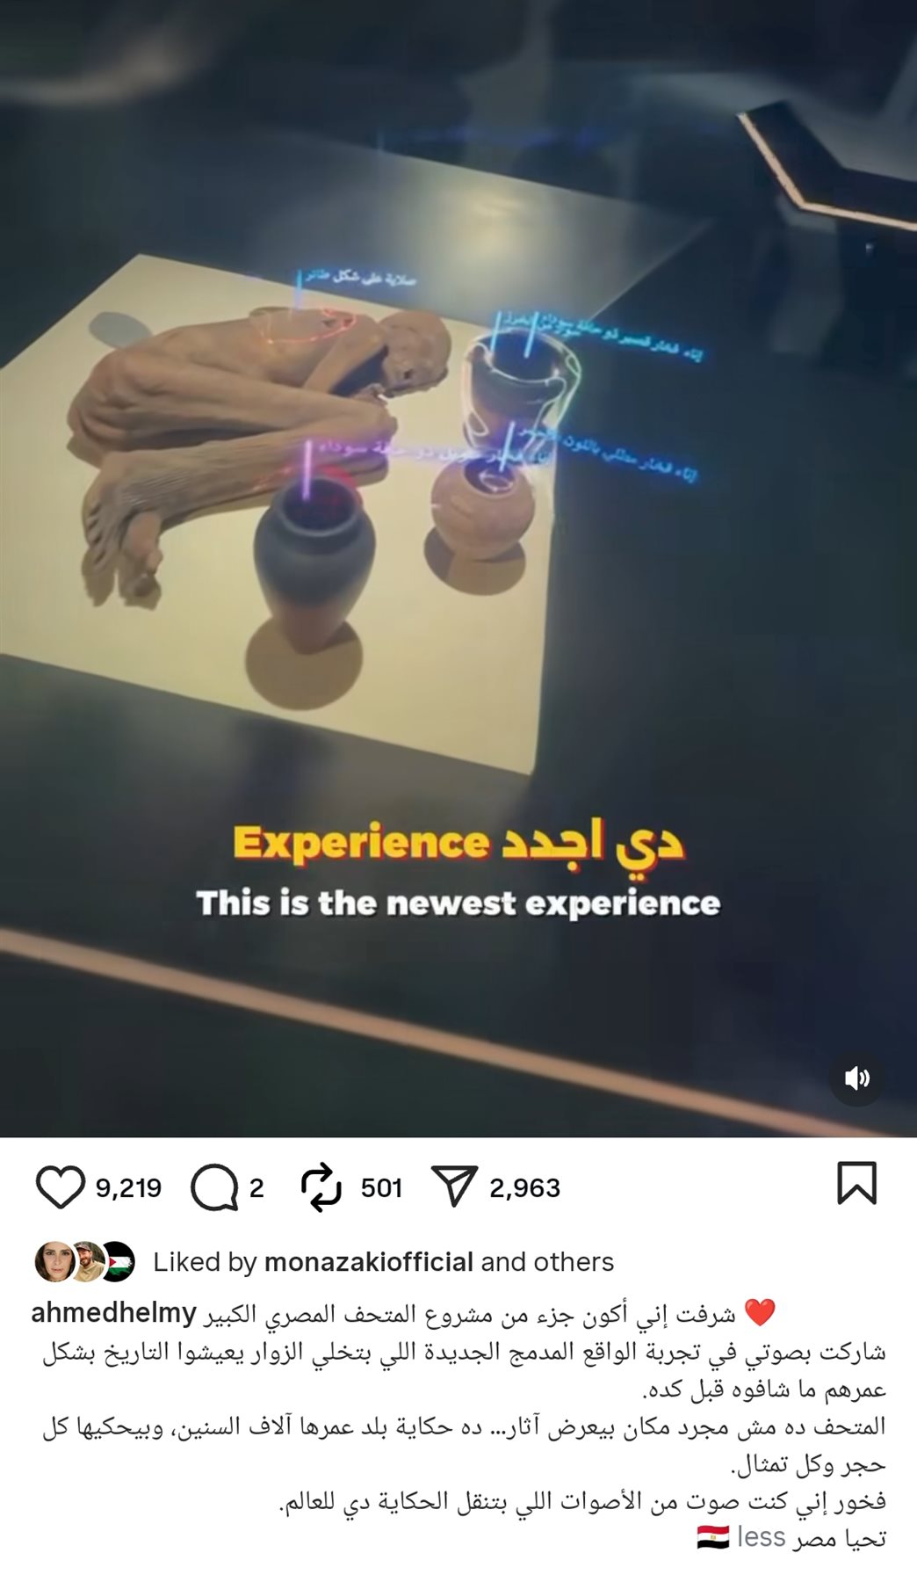Tap the 'This is the newest experience' subtitle
Screen dimensions: 917x1582
(458, 903)
